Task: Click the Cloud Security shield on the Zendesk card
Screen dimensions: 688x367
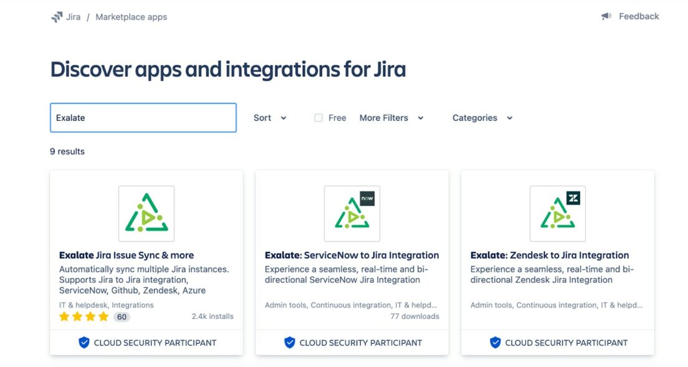Action: click(x=495, y=342)
